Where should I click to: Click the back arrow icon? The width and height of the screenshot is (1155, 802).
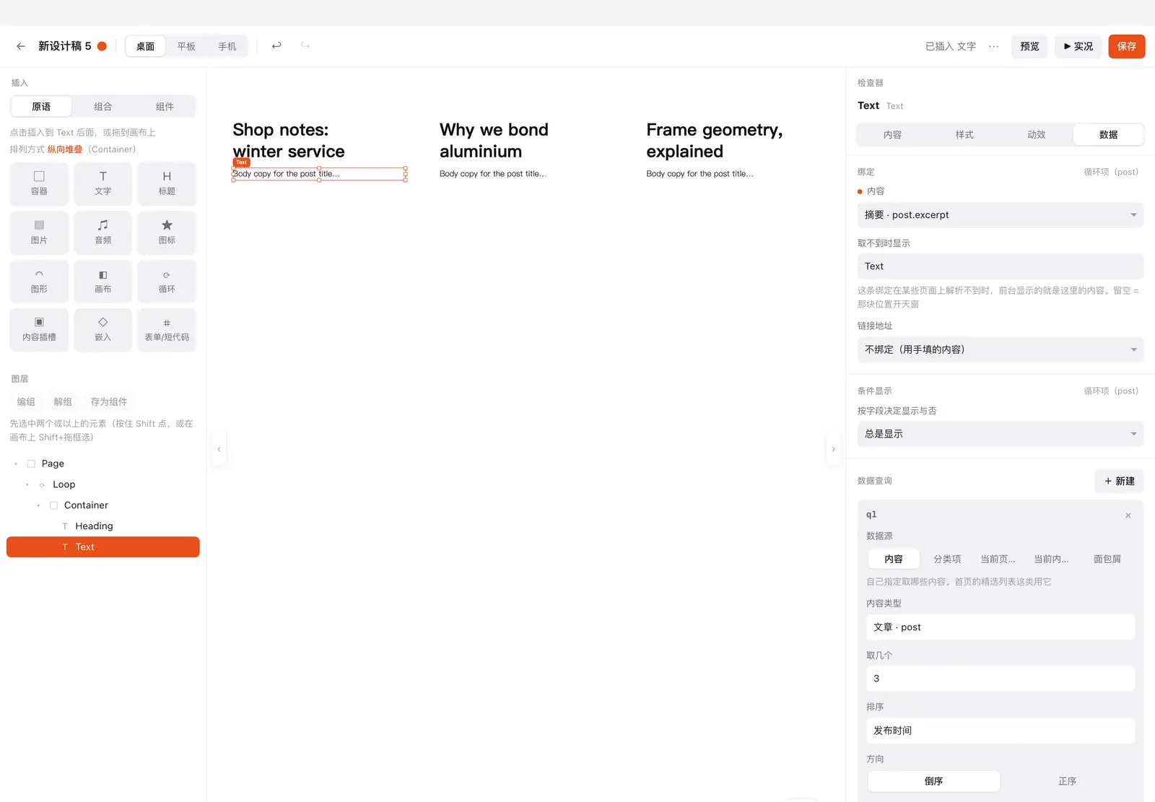click(21, 46)
